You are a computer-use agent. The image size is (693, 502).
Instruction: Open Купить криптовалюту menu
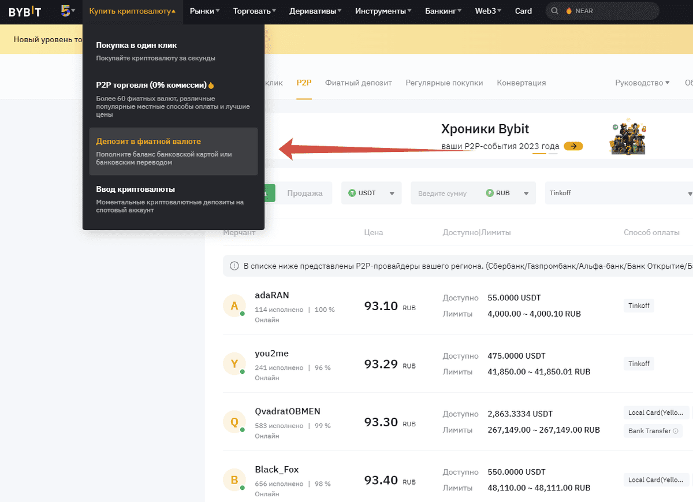tap(132, 11)
